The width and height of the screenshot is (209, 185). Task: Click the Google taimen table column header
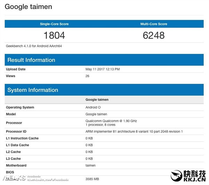pos(97,100)
